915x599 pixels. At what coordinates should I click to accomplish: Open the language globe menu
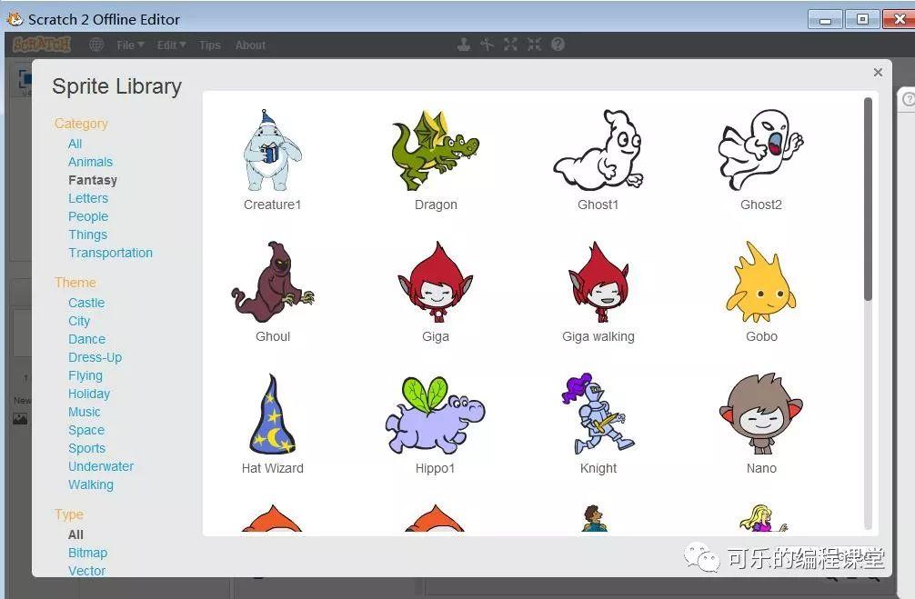click(x=96, y=45)
